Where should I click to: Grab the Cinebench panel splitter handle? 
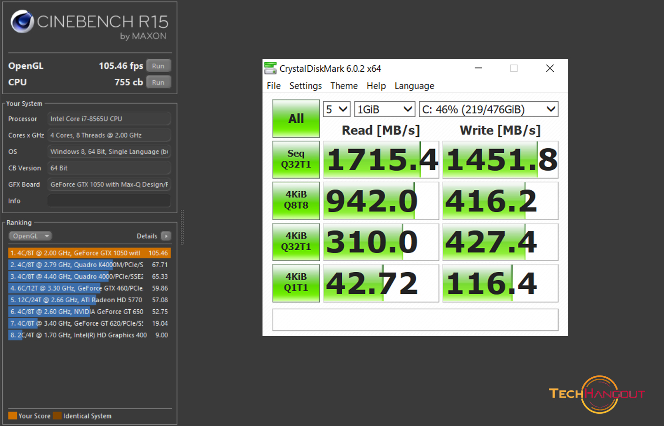pos(182,228)
